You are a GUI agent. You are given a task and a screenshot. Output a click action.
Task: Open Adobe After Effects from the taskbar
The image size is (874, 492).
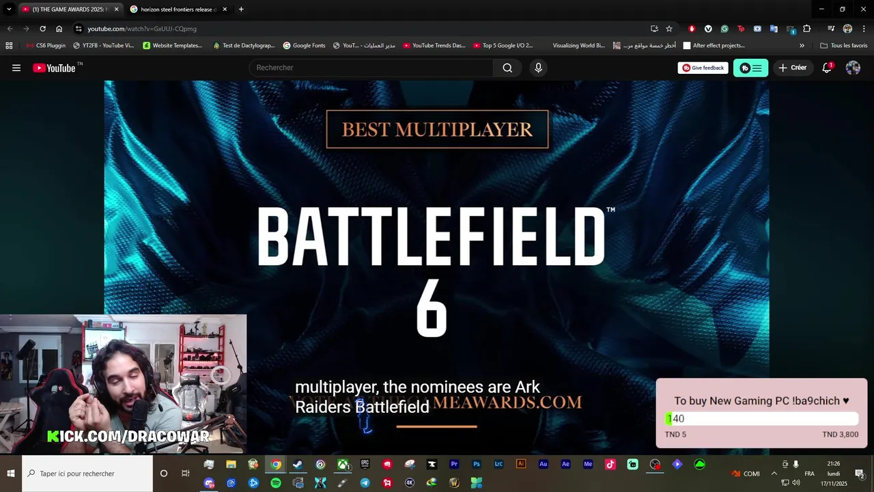pos(565,464)
